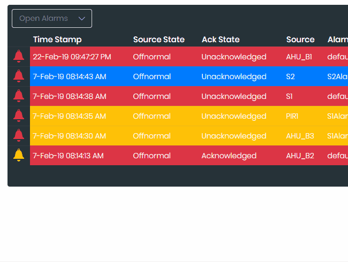
Task: Sort by the Source State column header
Action: [x=158, y=40]
